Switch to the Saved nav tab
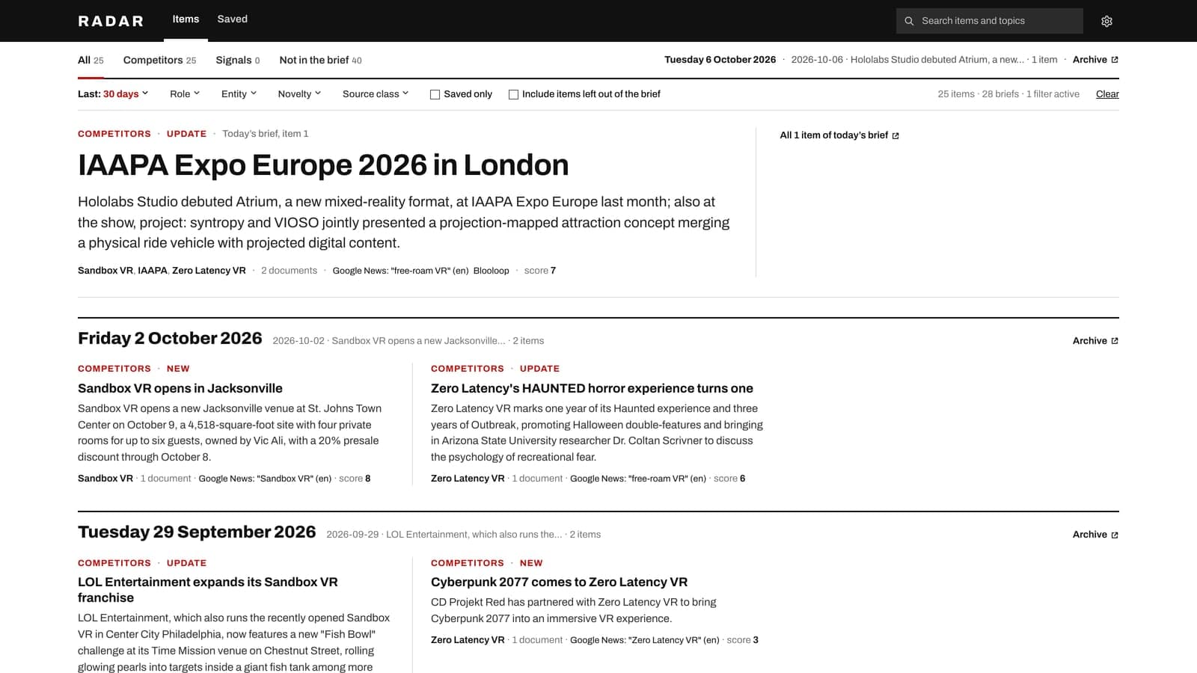This screenshot has width=1197, height=673. point(233,19)
